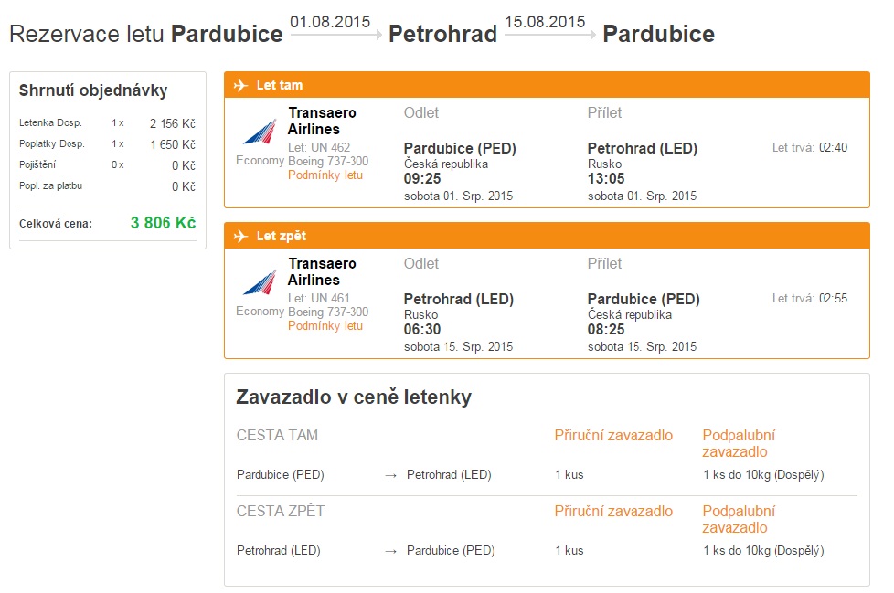The image size is (894, 593).
Task: Click the 15.08.2015 date arrow in the title
Action: tap(550, 36)
